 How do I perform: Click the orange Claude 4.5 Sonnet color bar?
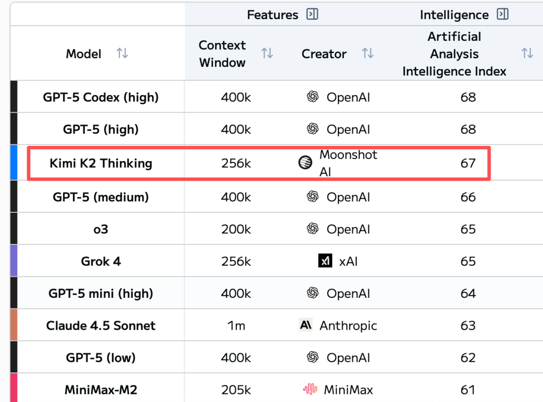tap(14, 325)
